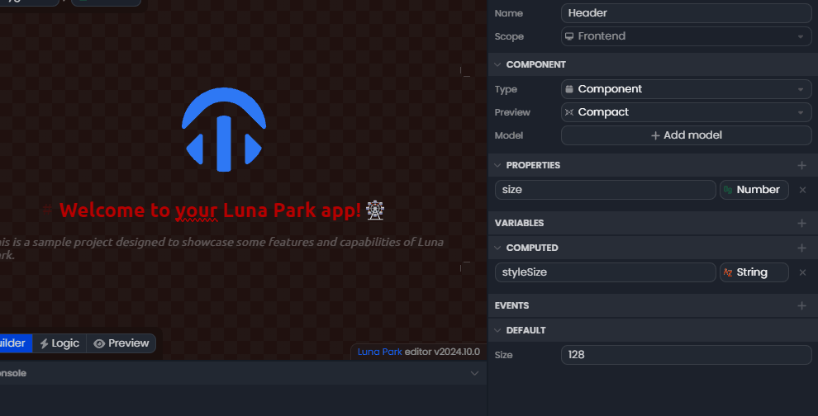Screen dimensions: 818x416
Task: Open the Luna Park link in footer
Action: click(380, 352)
